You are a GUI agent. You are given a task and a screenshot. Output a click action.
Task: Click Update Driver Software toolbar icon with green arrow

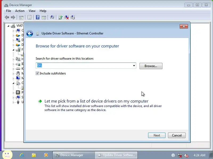point(60,17)
